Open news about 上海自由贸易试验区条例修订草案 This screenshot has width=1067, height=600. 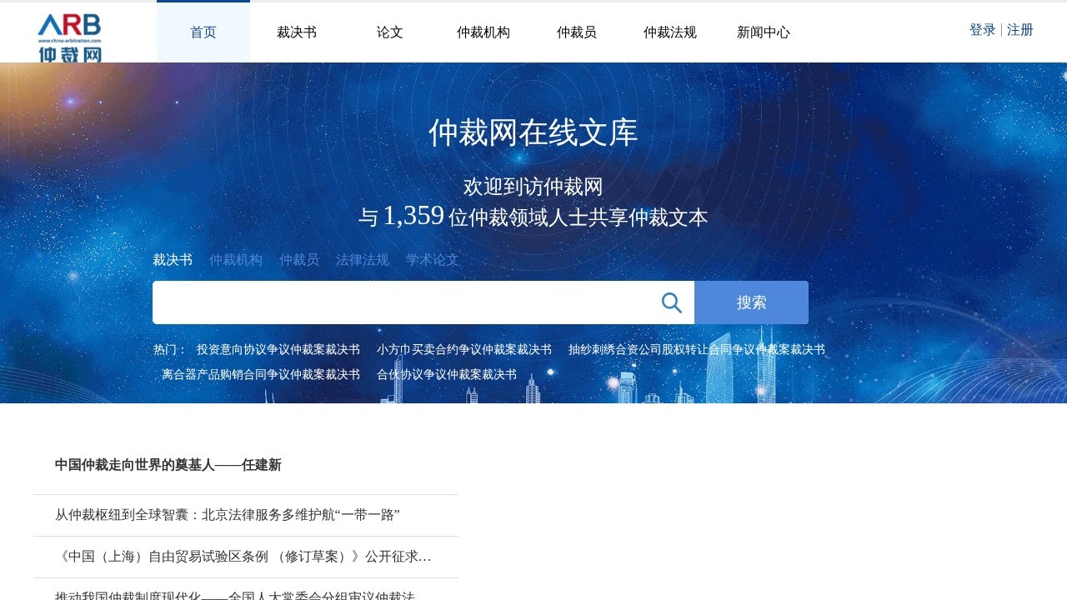pos(243,557)
